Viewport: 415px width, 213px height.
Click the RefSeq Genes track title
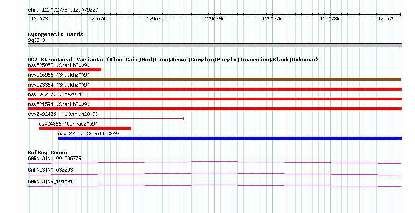tap(48, 153)
